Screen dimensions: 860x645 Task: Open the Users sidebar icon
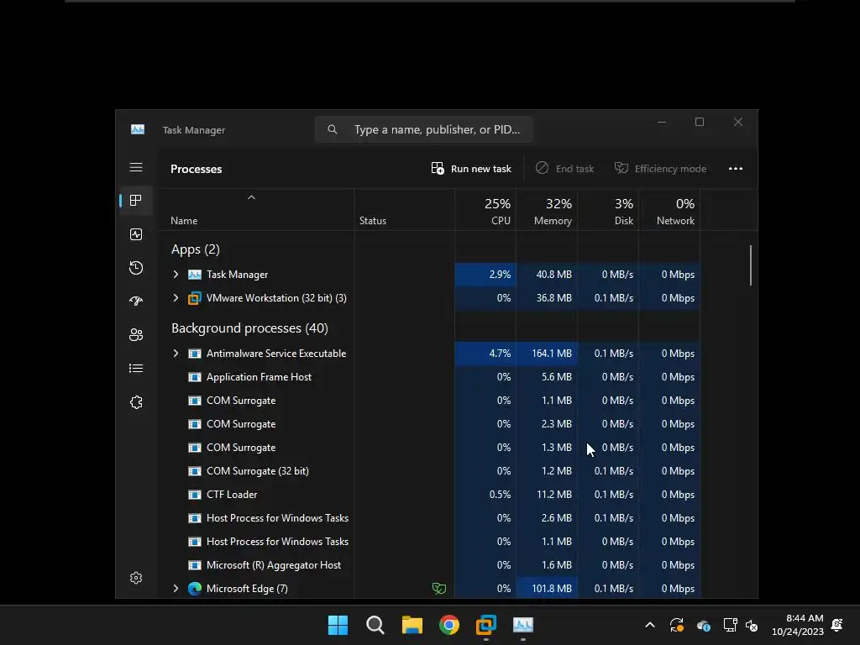(136, 335)
